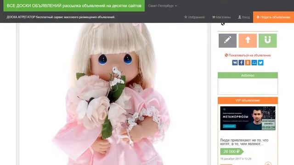Image resolution: width=294 pixels, height=165 pixels.
Task: Click ВСЕ ДОСКИ ОБЪЯВЛЕНИЙ green banner
Action: coord(74,6)
